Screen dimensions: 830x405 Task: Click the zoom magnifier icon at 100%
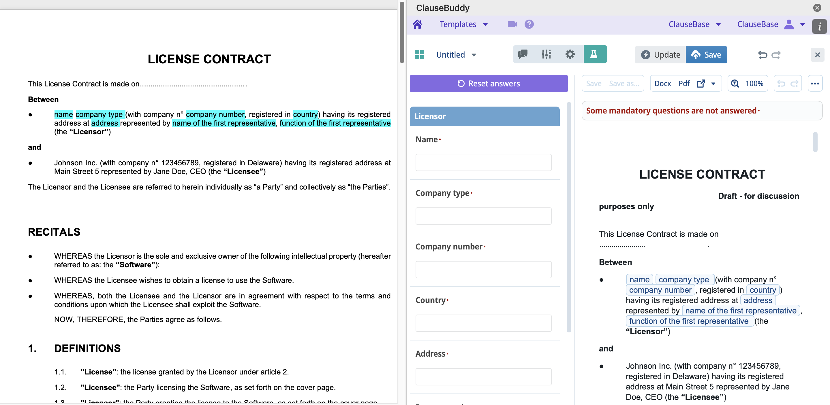(735, 84)
